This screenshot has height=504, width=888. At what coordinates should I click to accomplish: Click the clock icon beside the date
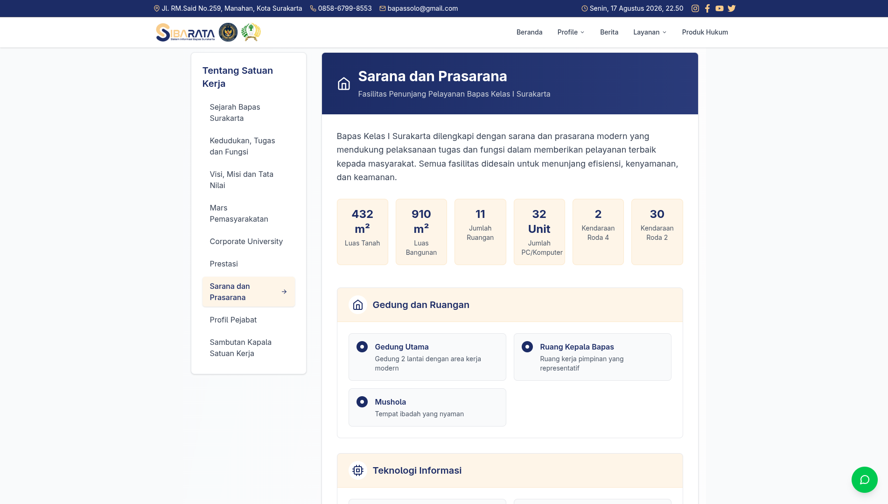click(x=585, y=8)
